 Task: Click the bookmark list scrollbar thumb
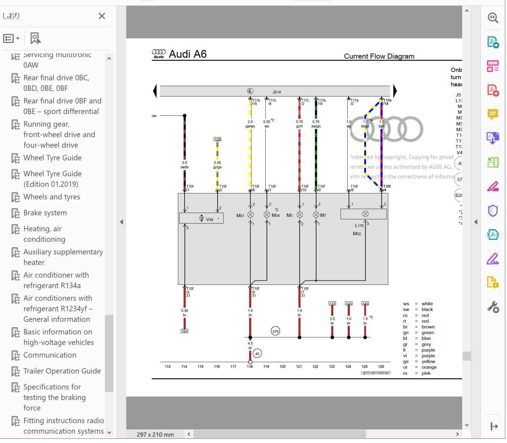(109, 353)
